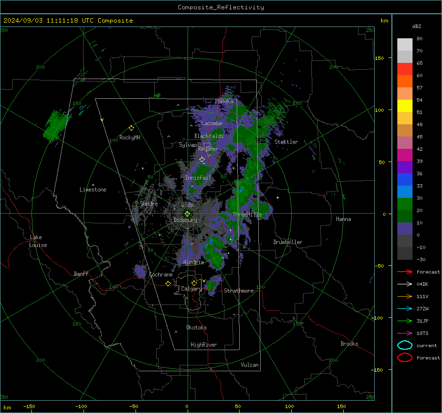This screenshot has width=442, height=413.
Task: Click the yellow radar-center diamond near Didsbury
Action: 187,214
